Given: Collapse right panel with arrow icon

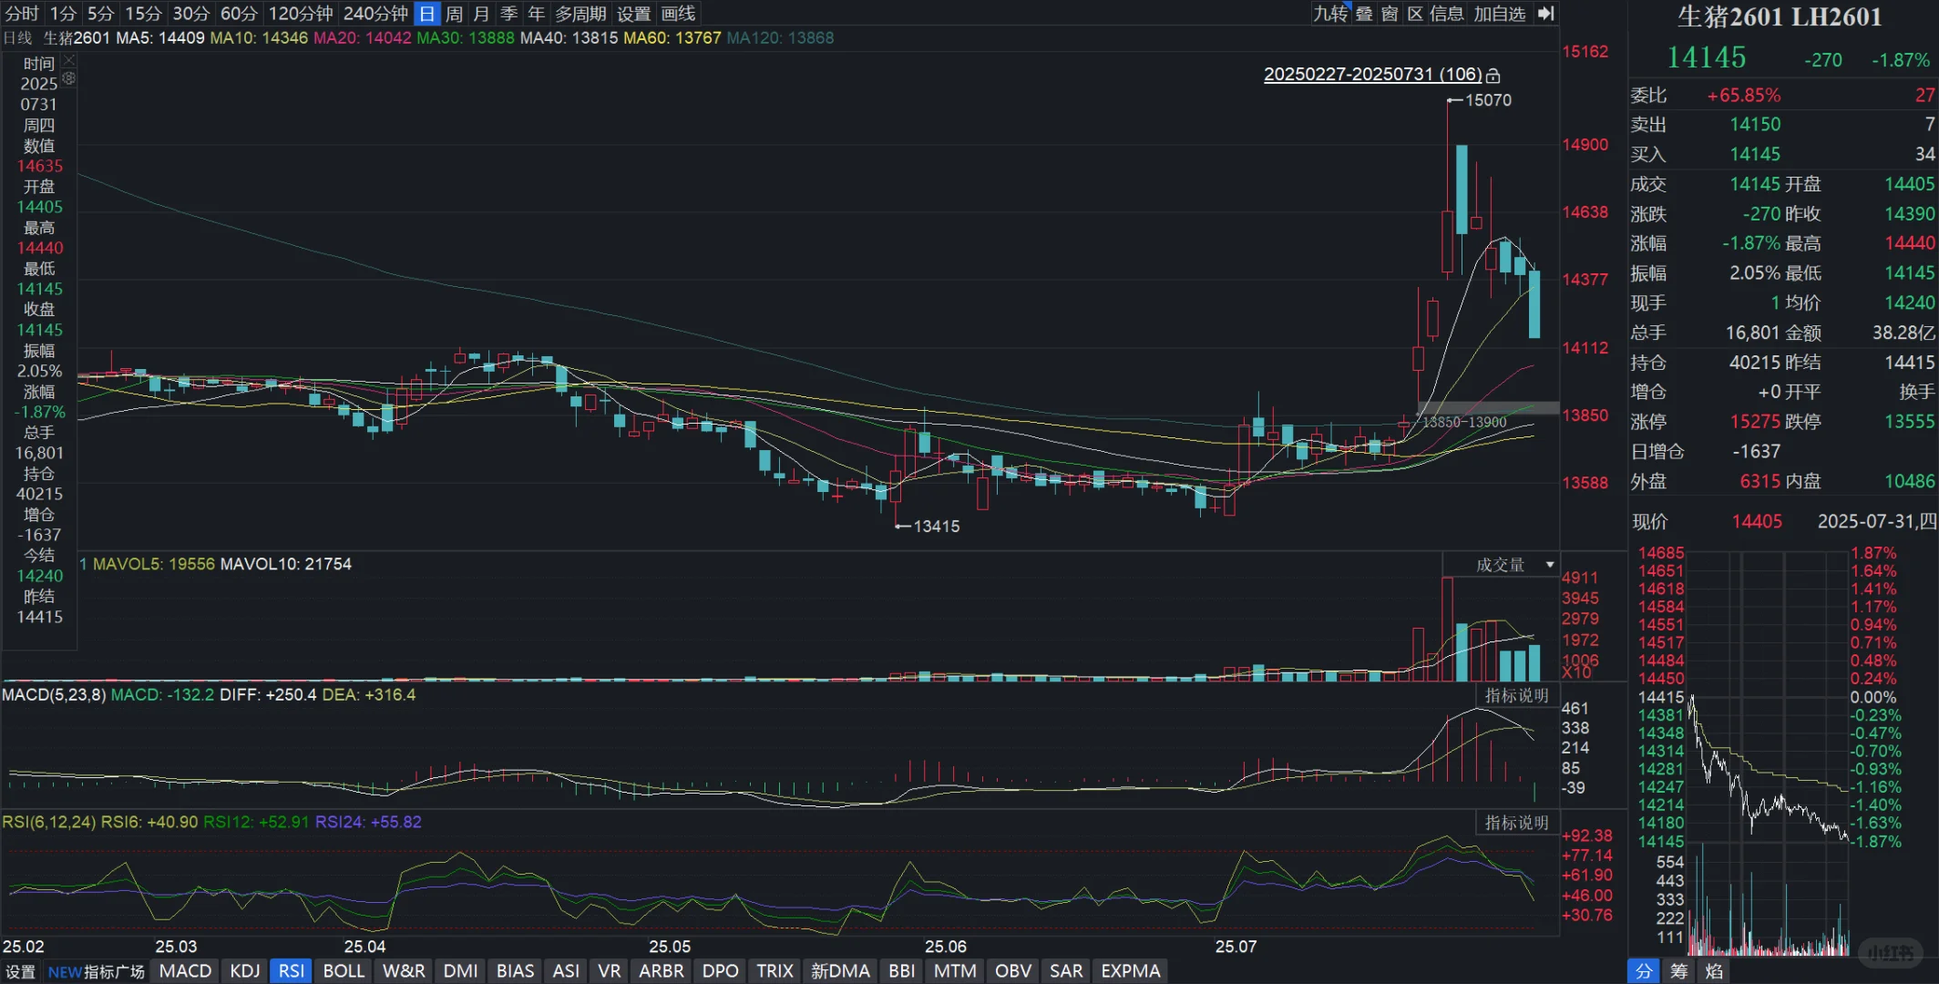Looking at the screenshot, I should click(1546, 13).
